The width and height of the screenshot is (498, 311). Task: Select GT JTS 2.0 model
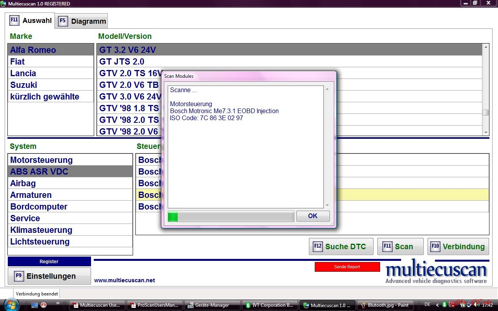point(289,61)
